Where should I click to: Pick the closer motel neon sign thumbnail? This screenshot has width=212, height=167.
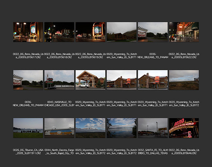click(153, 80)
